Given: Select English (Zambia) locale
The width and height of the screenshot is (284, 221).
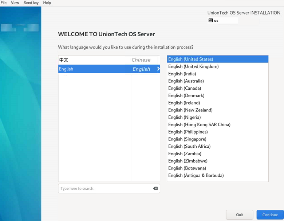Looking at the screenshot, I should click(x=218, y=154).
